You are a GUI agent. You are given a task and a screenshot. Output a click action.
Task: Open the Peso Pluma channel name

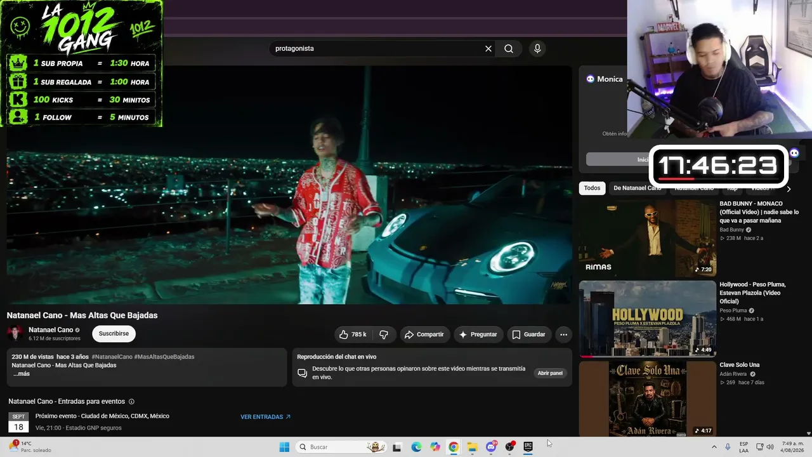point(733,310)
